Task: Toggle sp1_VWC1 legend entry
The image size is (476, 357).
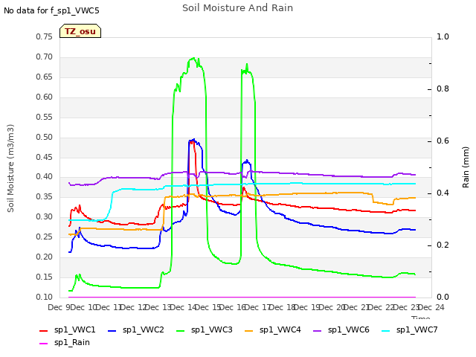Action: 68,330
